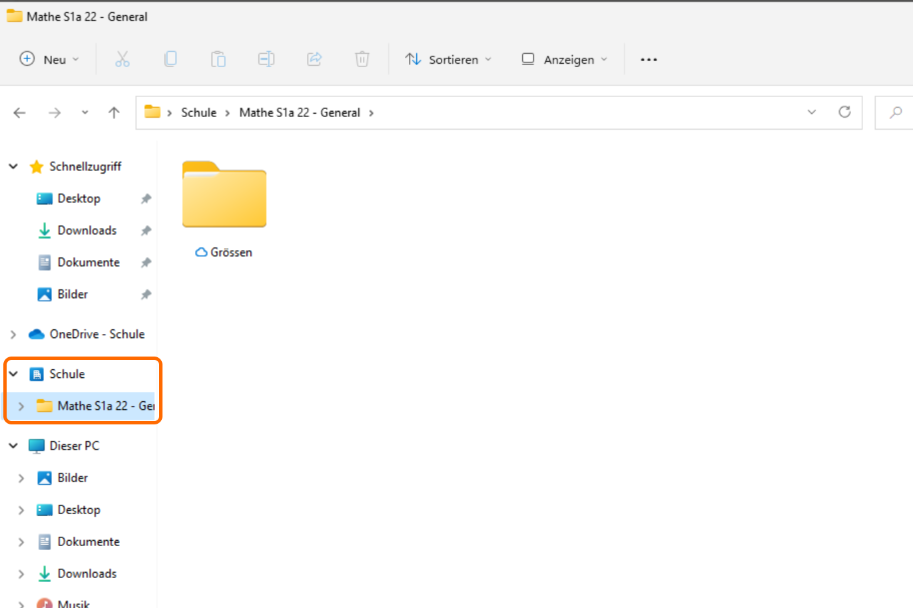Click the Delete trash can icon
This screenshot has height=608, width=913.
[362, 59]
